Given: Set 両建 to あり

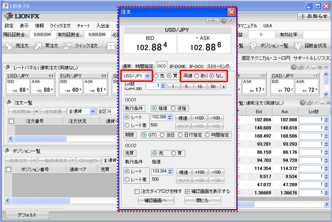Looking at the screenshot, I should coord(197,76).
